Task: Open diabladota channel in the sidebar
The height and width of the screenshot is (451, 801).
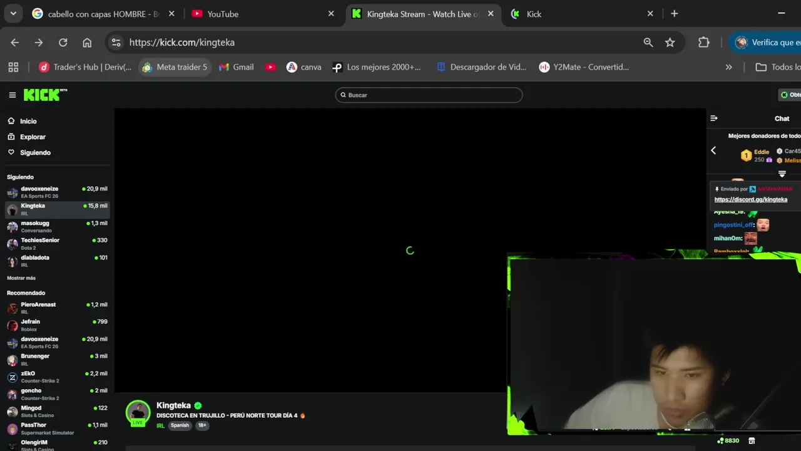Action: pos(57,261)
